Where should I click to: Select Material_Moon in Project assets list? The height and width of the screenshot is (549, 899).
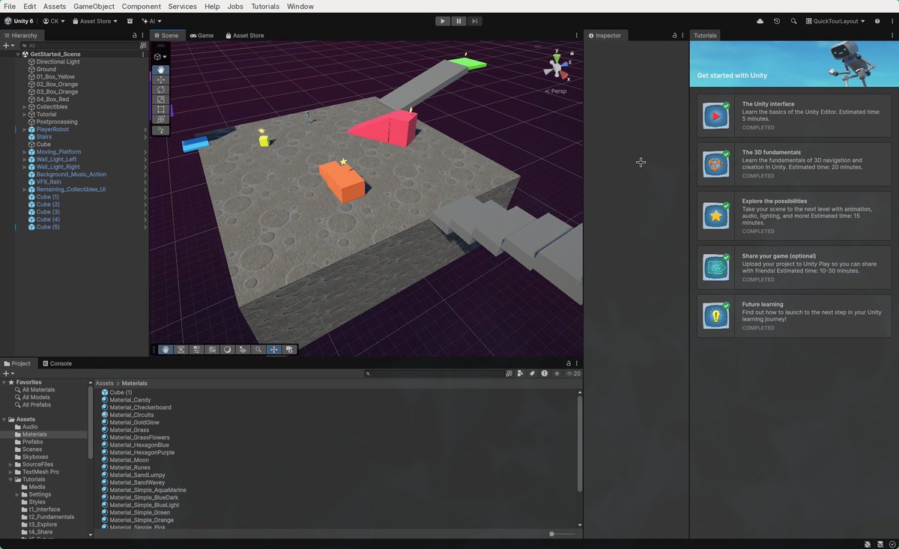click(130, 460)
